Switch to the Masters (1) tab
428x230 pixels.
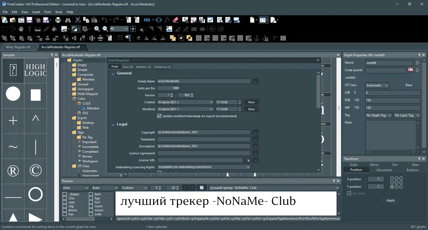tap(143, 67)
